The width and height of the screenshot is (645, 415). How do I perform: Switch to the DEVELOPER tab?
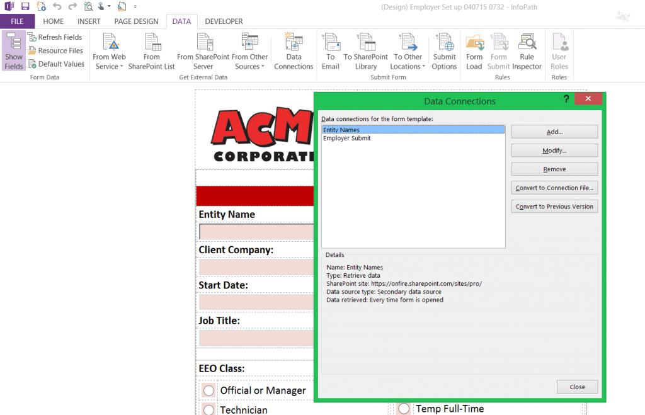click(224, 21)
